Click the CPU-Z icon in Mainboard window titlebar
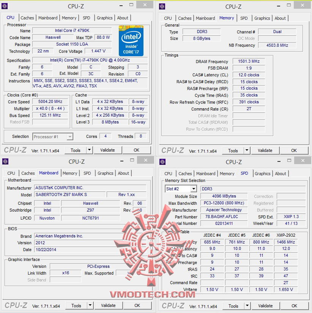Viewport: 312px width, 313px height. (x=5, y=161)
